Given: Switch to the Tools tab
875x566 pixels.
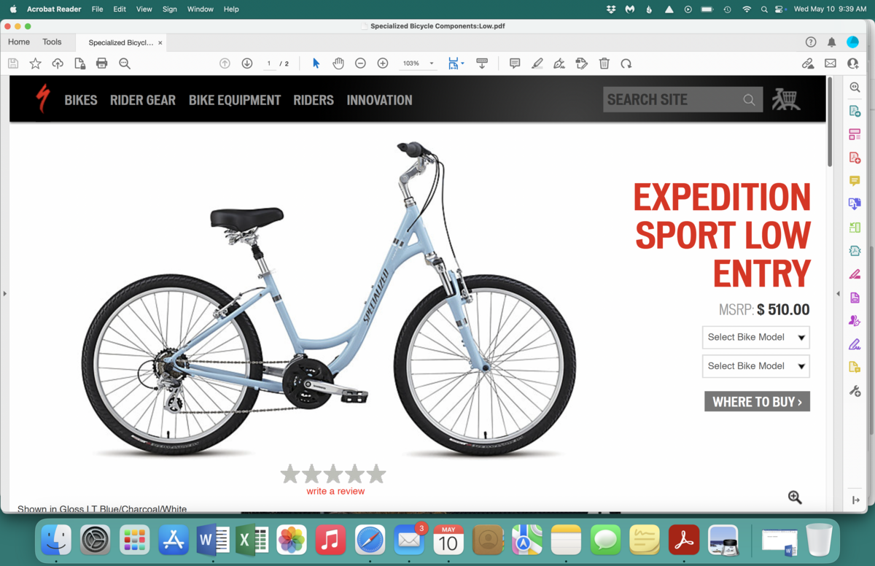Looking at the screenshot, I should [x=52, y=42].
